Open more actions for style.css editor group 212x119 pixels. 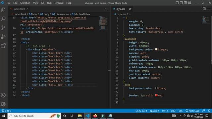pyautogui.click(x=209, y=9)
